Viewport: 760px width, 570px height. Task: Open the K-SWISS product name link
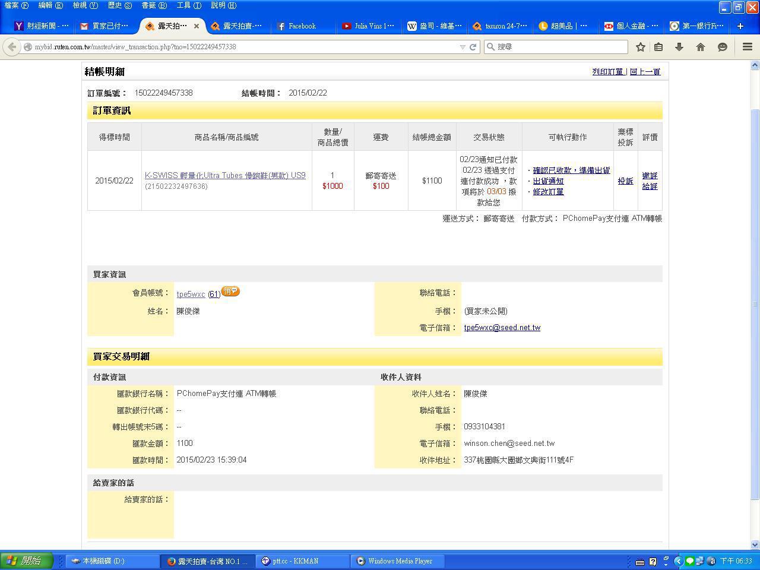[x=225, y=176]
